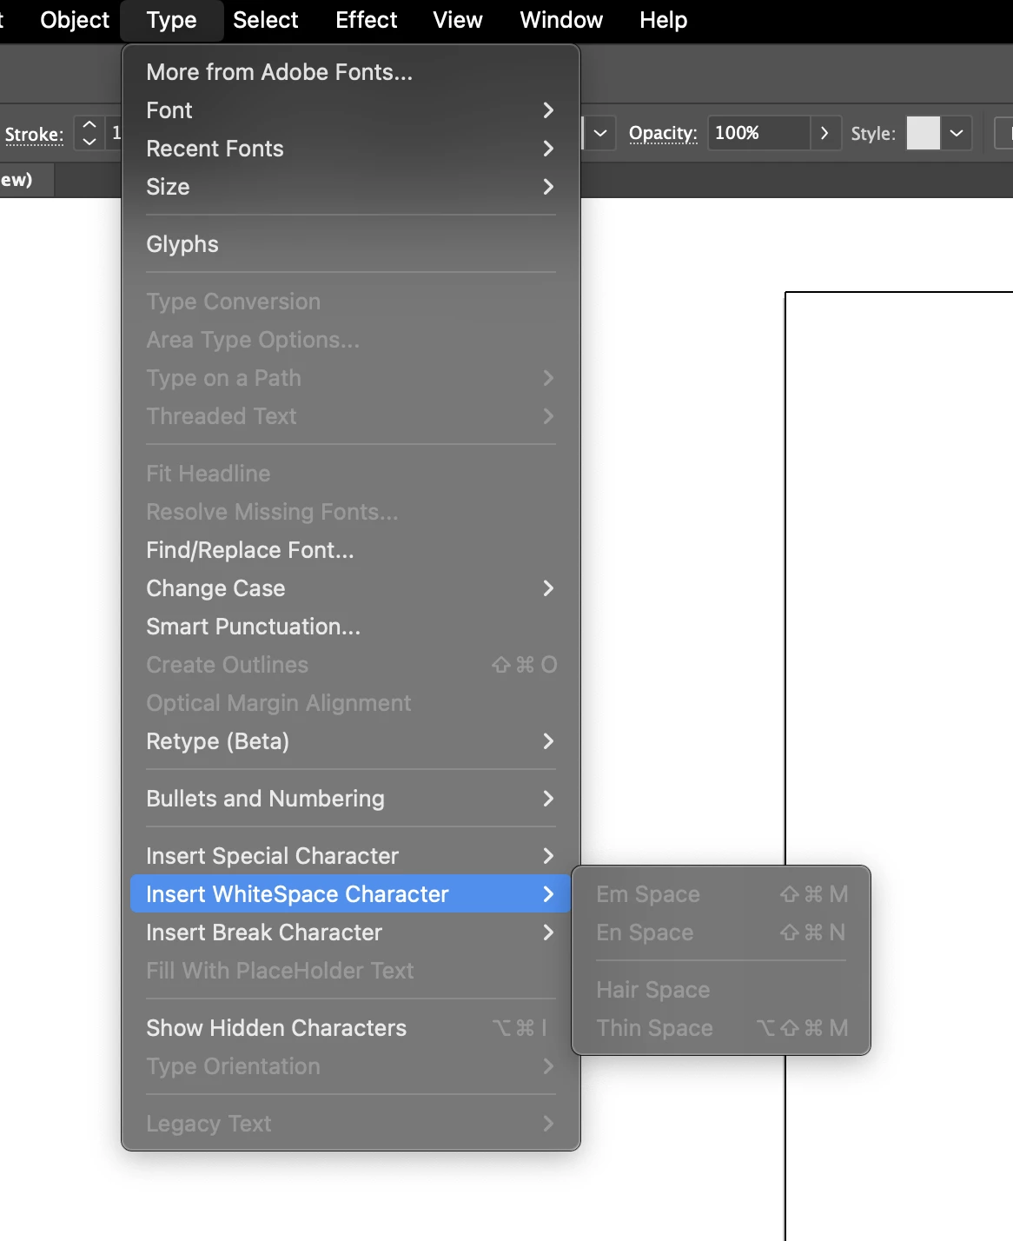Image resolution: width=1013 pixels, height=1241 pixels.
Task: Open the View menu
Action: 458,20
